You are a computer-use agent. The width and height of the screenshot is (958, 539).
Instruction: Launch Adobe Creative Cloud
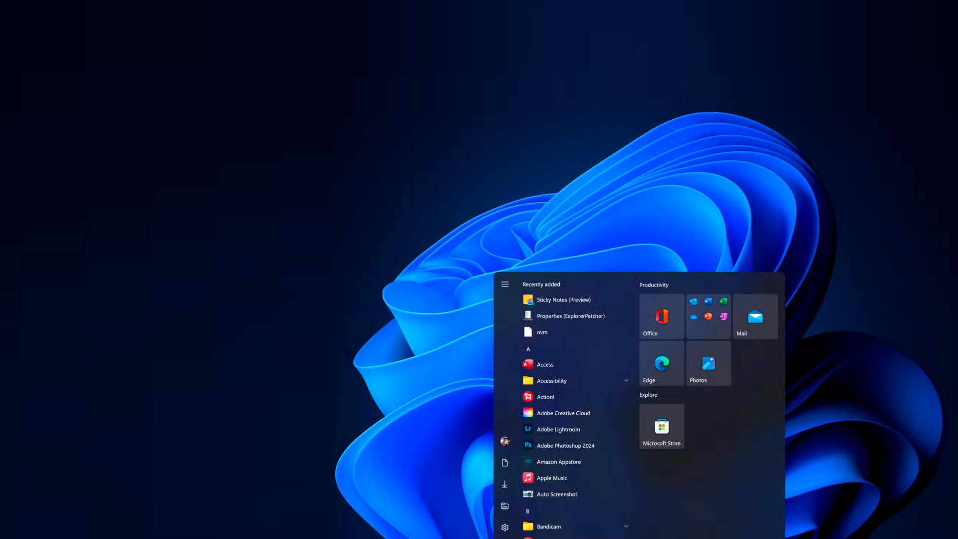point(563,413)
